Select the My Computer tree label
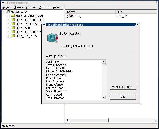This screenshot has width=159, height=129. tap(19, 12)
